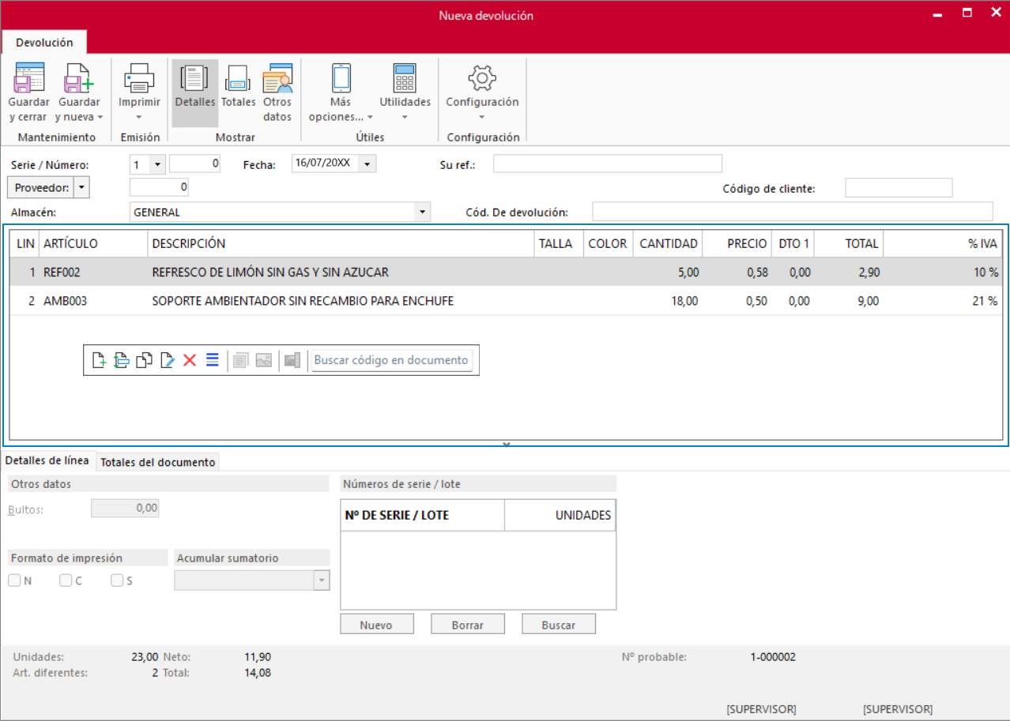Click Nº probable value 1-000002
Viewport: 1010px width, 721px height.
(x=773, y=657)
